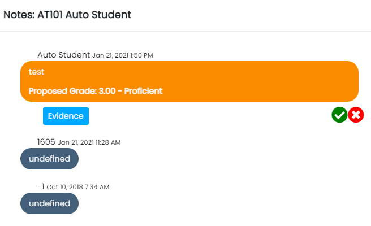Screen dimensions: 371x226
Task: Select the Oct 10, 2018 7:34 AM timestamp
Action: pos(77,186)
